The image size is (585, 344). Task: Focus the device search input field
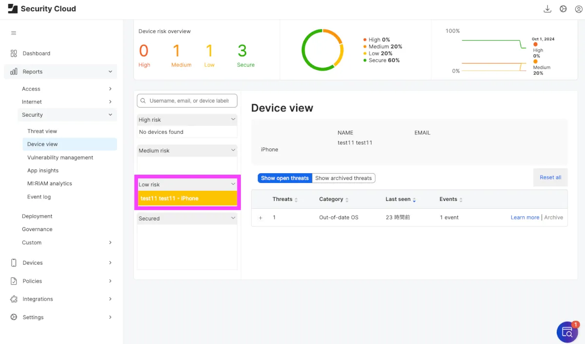(189, 101)
